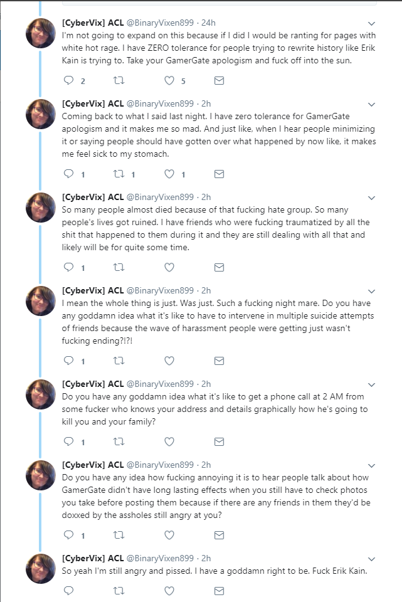Image resolution: width=402 pixels, height=602 pixels.
Task: Reply to the 'white hot rage' tweet
Action: point(69,80)
